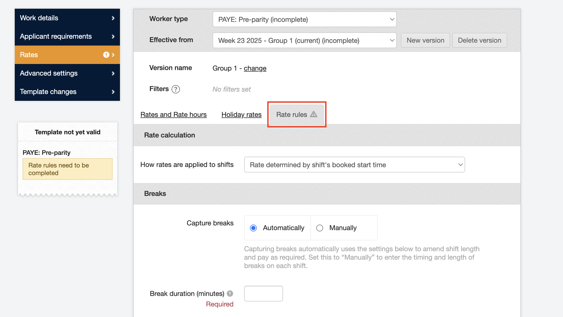Click the Break duration minutes input field
Viewport: 563px width, 317px height.
click(x=263, y=293)
